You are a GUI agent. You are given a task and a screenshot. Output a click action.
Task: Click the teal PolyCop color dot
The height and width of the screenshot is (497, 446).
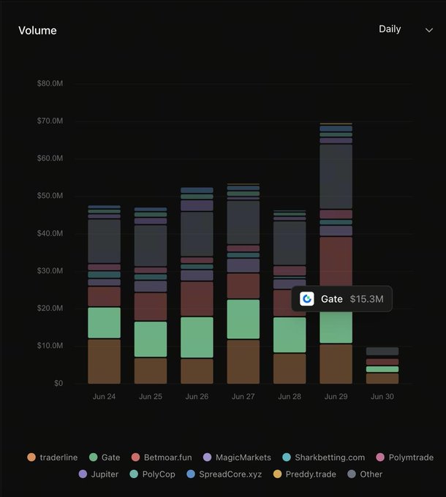pos(134,474)
